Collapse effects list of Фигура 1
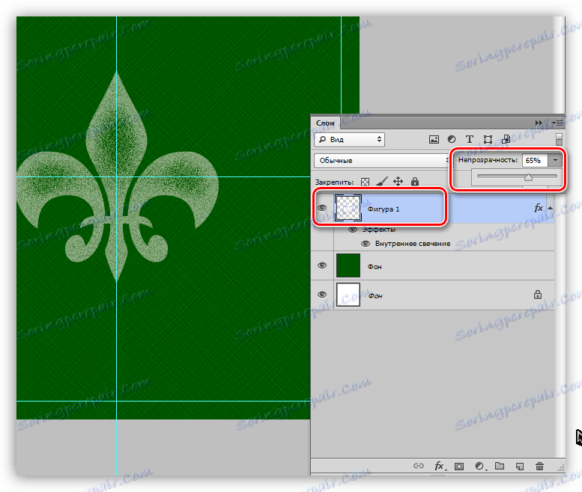This screenshot has height=492, width=582. point(550,208)
